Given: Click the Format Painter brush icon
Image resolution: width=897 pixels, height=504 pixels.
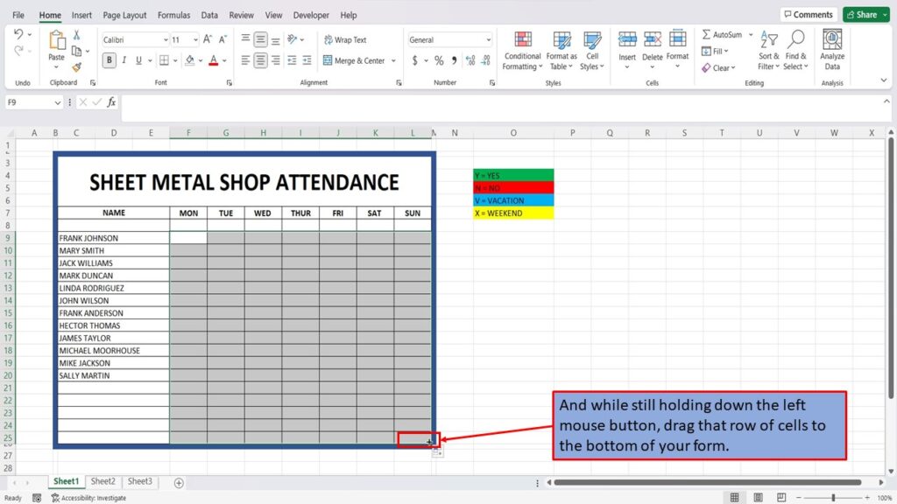Looking at the screenshot, I should pyautogui.click(x=77, y=67).
